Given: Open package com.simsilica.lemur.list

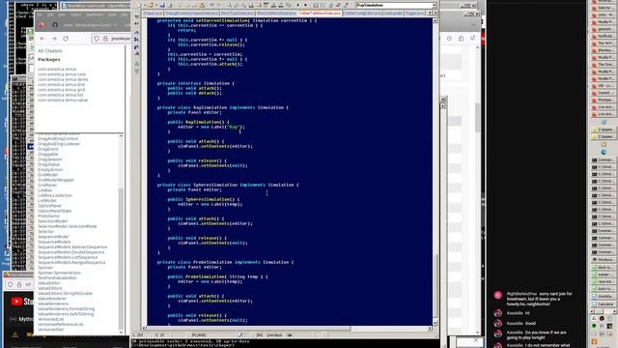Looking at the screenshot, I should pyautogui.click(x=60, y=95).
